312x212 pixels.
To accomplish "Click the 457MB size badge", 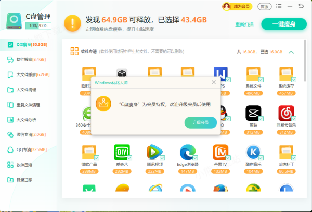I will (x=286, y=93).
